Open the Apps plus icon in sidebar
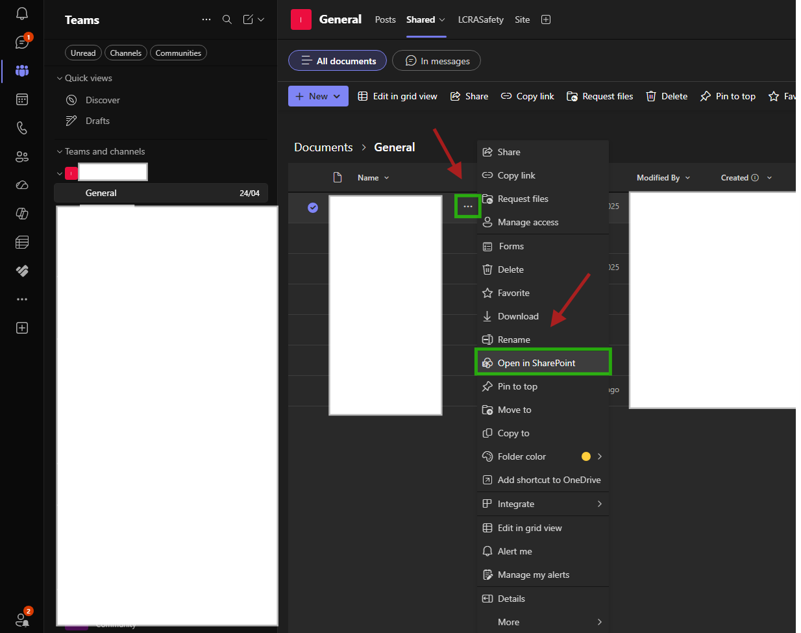 pyautogui.click(x=22, y=328)
